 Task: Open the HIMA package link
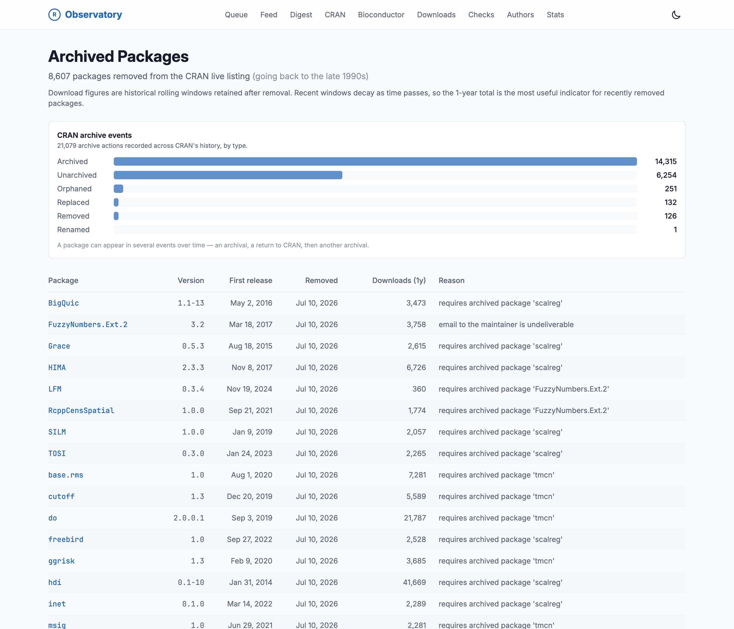(x=57, y=368)
